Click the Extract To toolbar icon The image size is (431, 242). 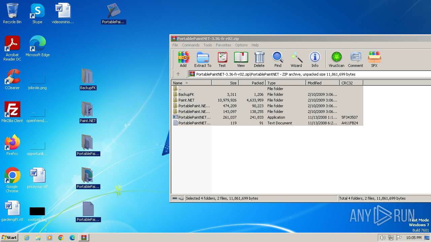pos(203,59)
